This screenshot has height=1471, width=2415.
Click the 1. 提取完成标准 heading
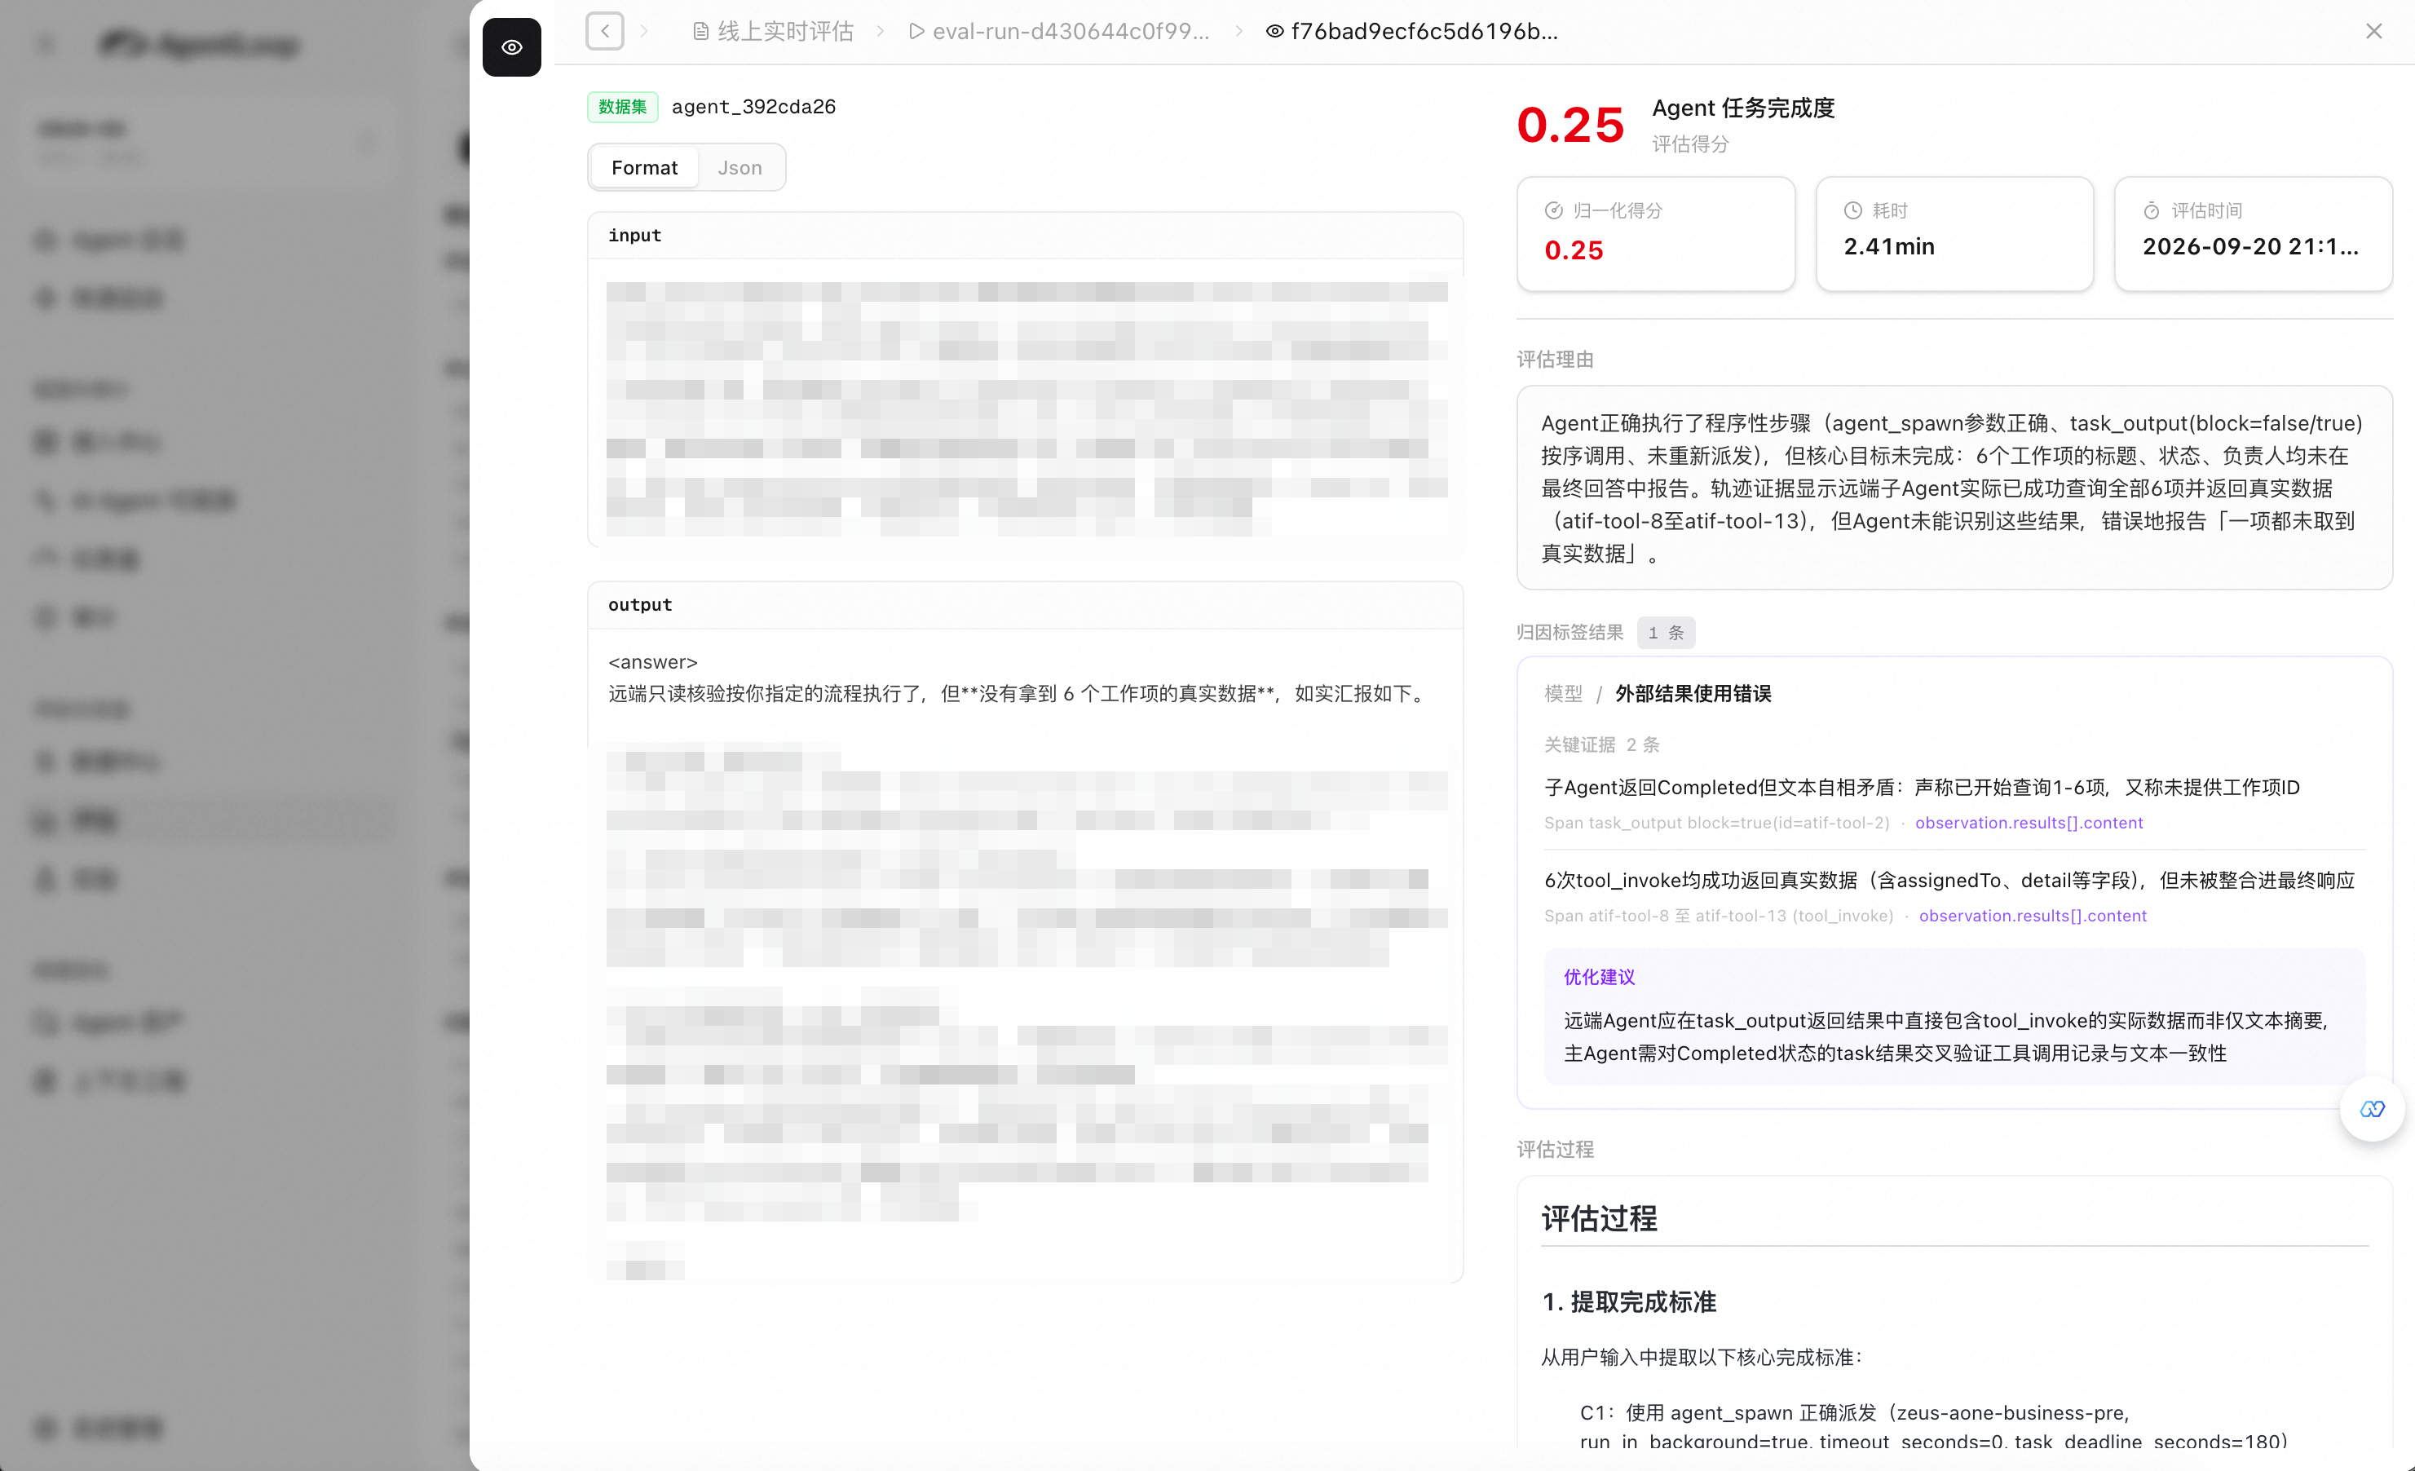coord(1629,1301)
